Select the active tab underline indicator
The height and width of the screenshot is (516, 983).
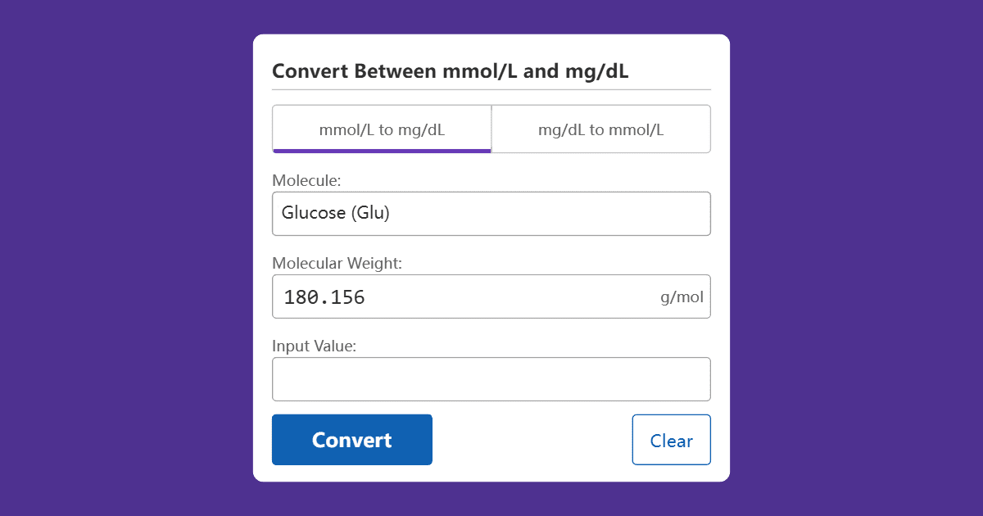[x=381, y=150]
